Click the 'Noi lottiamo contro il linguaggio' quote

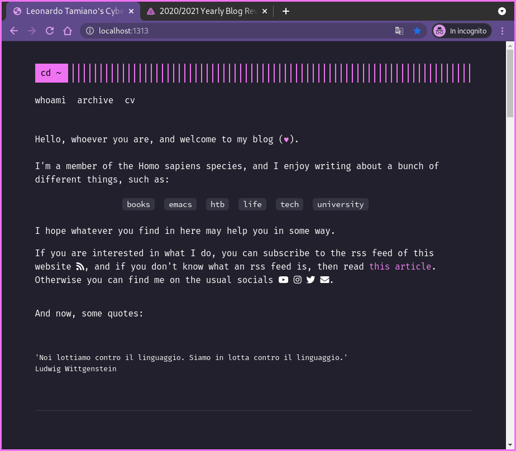(191, 358)
